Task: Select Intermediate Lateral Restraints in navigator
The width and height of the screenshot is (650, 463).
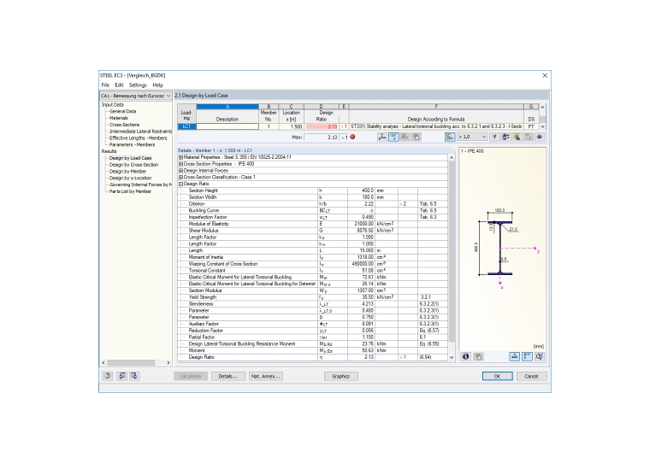Action: pyautogui.click(x=140, y=132)
